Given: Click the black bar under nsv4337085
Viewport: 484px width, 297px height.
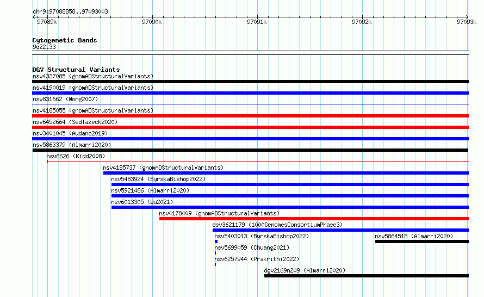Looking at the screenshot, I should point(250,82).
